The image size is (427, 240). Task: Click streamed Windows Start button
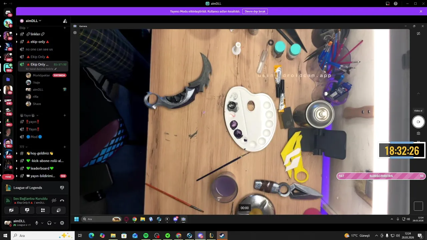76,219
